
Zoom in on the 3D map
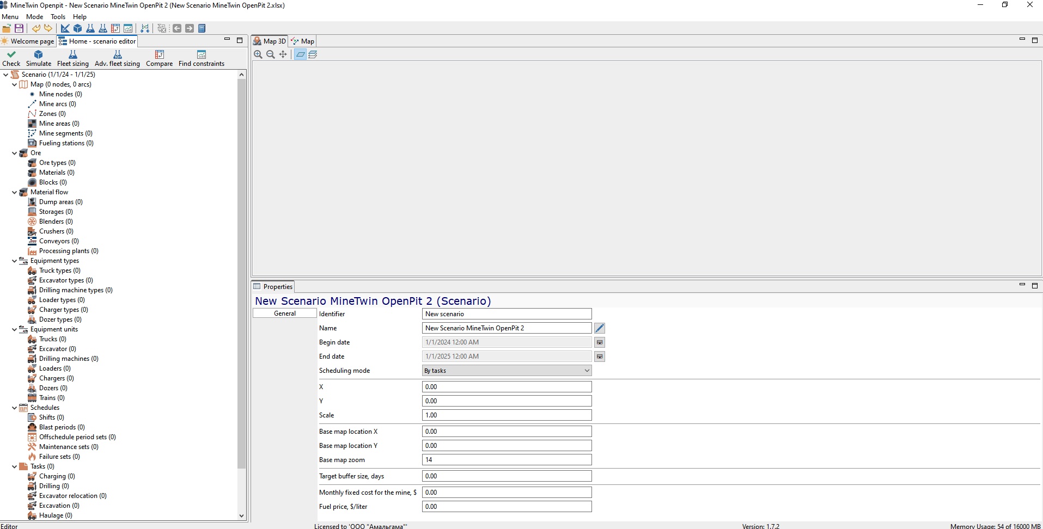258,54
